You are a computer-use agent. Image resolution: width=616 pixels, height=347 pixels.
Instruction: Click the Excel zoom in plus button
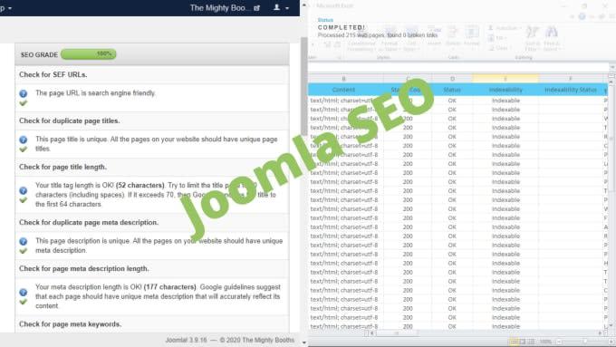coord(611,342)
